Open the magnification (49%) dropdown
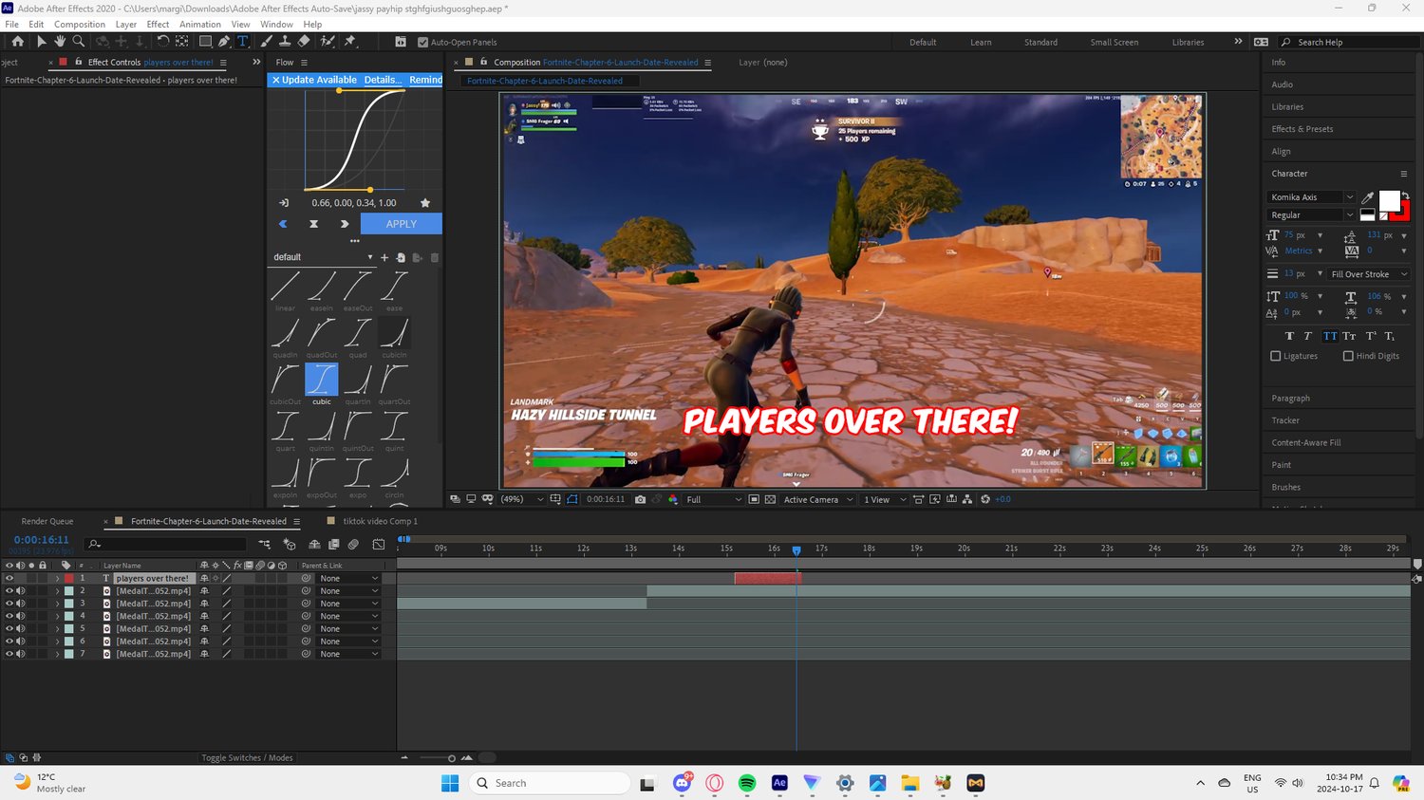This screenshot has width=1424, height=800. coord(522,499)
